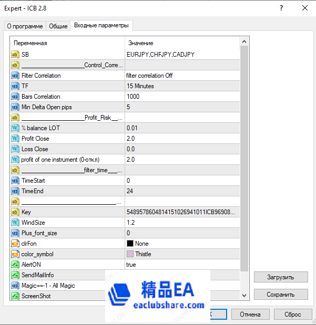316x325 pixels.
Task: Click the integer icon beside Filter Correlation
Action: pos(15,76)
